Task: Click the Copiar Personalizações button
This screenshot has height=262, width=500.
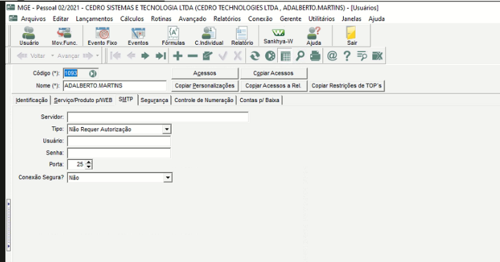Action: coord(204,86)
